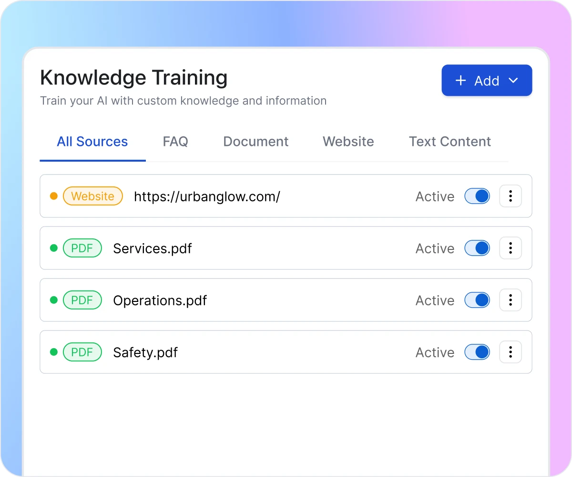Expand the Add button dropdown chevron

(514, 81)
